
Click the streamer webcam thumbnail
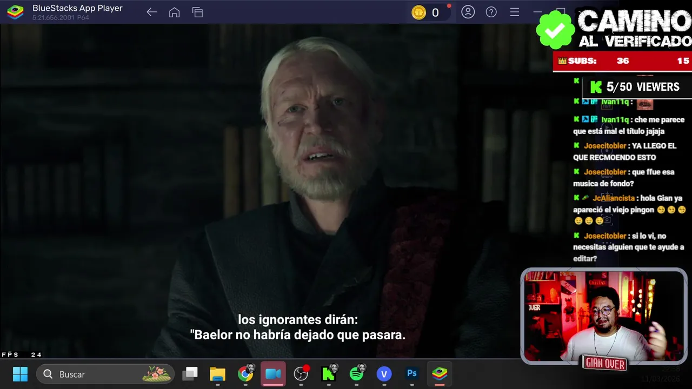tap(604, 316)
